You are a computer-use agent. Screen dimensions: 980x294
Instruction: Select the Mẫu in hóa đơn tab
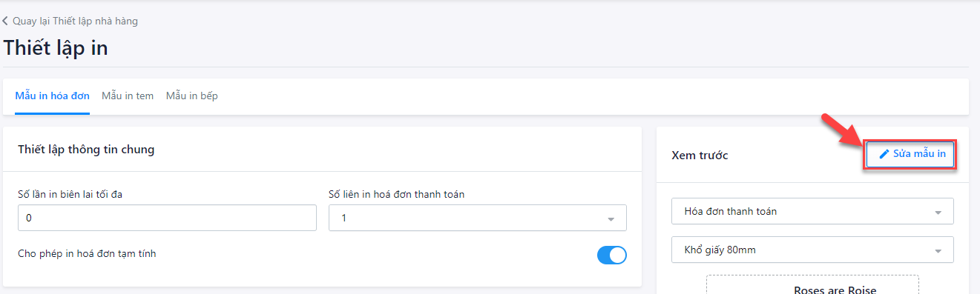[53, 96]
